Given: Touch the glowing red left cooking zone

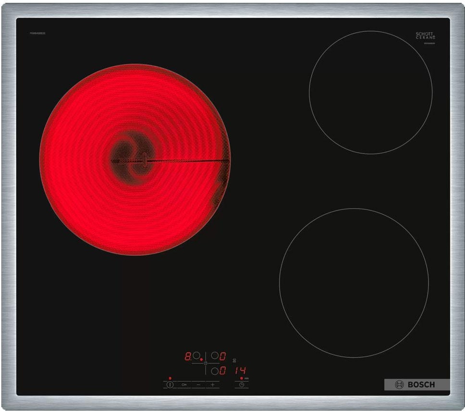Looking at the screenshot, I should pyautogui.click(x=135, y=159).
